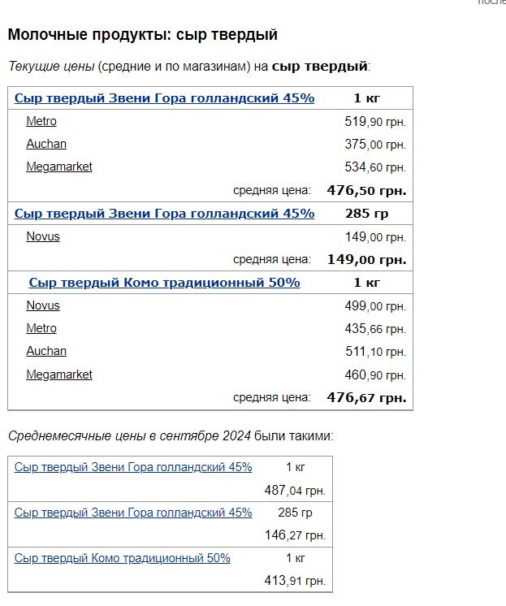Click Комо традиционный 50% link in September table
506x606 pixels.
[x=123, y=558]
